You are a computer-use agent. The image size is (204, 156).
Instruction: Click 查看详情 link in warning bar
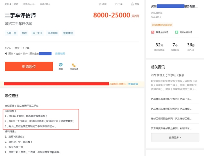tap(133, 84)
